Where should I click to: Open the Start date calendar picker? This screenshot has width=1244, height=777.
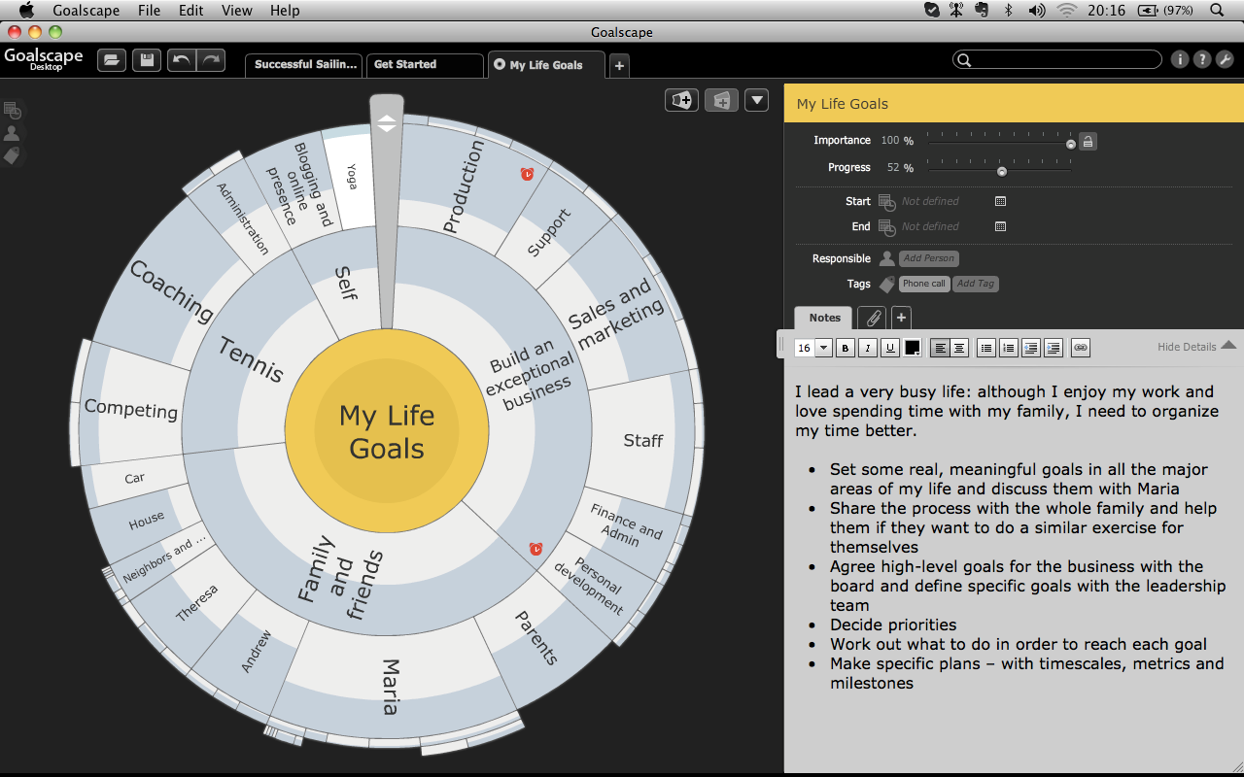1000,201
